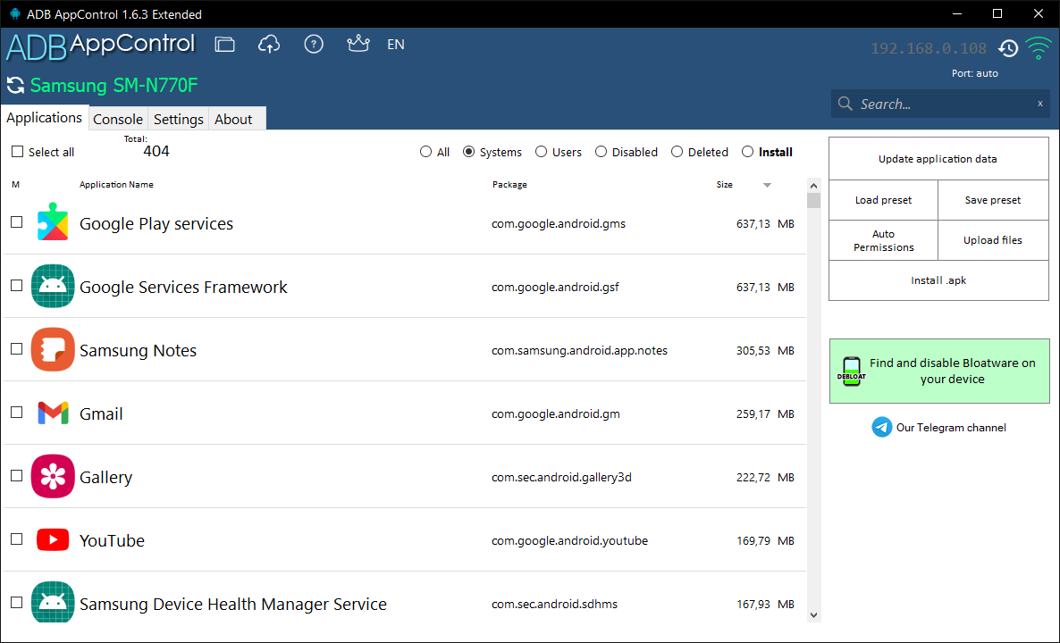Click the android icon in title bar
This screenshot has width=1060, height=643.
[15, 13]
